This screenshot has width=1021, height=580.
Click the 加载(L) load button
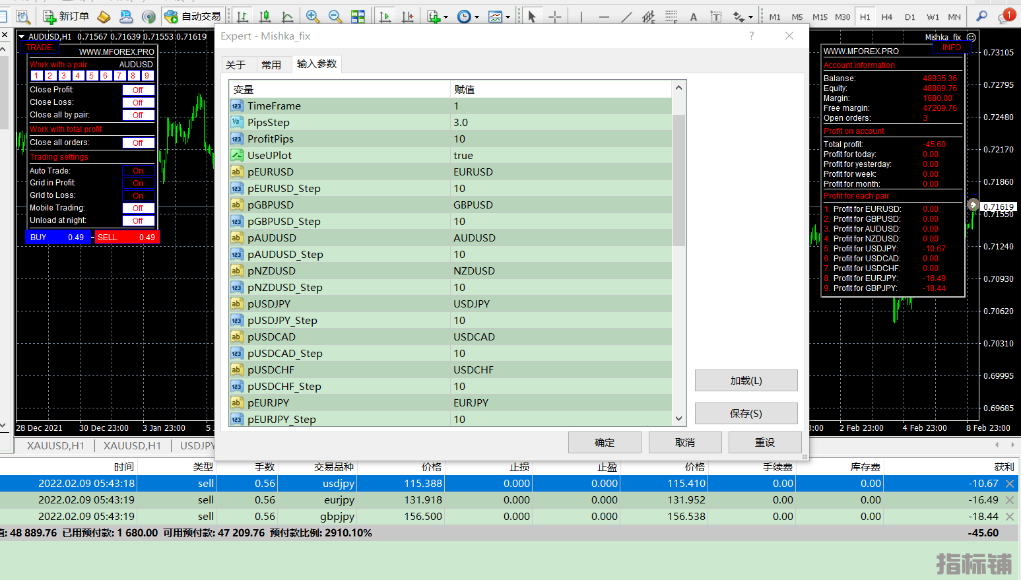tap(746, 381)
